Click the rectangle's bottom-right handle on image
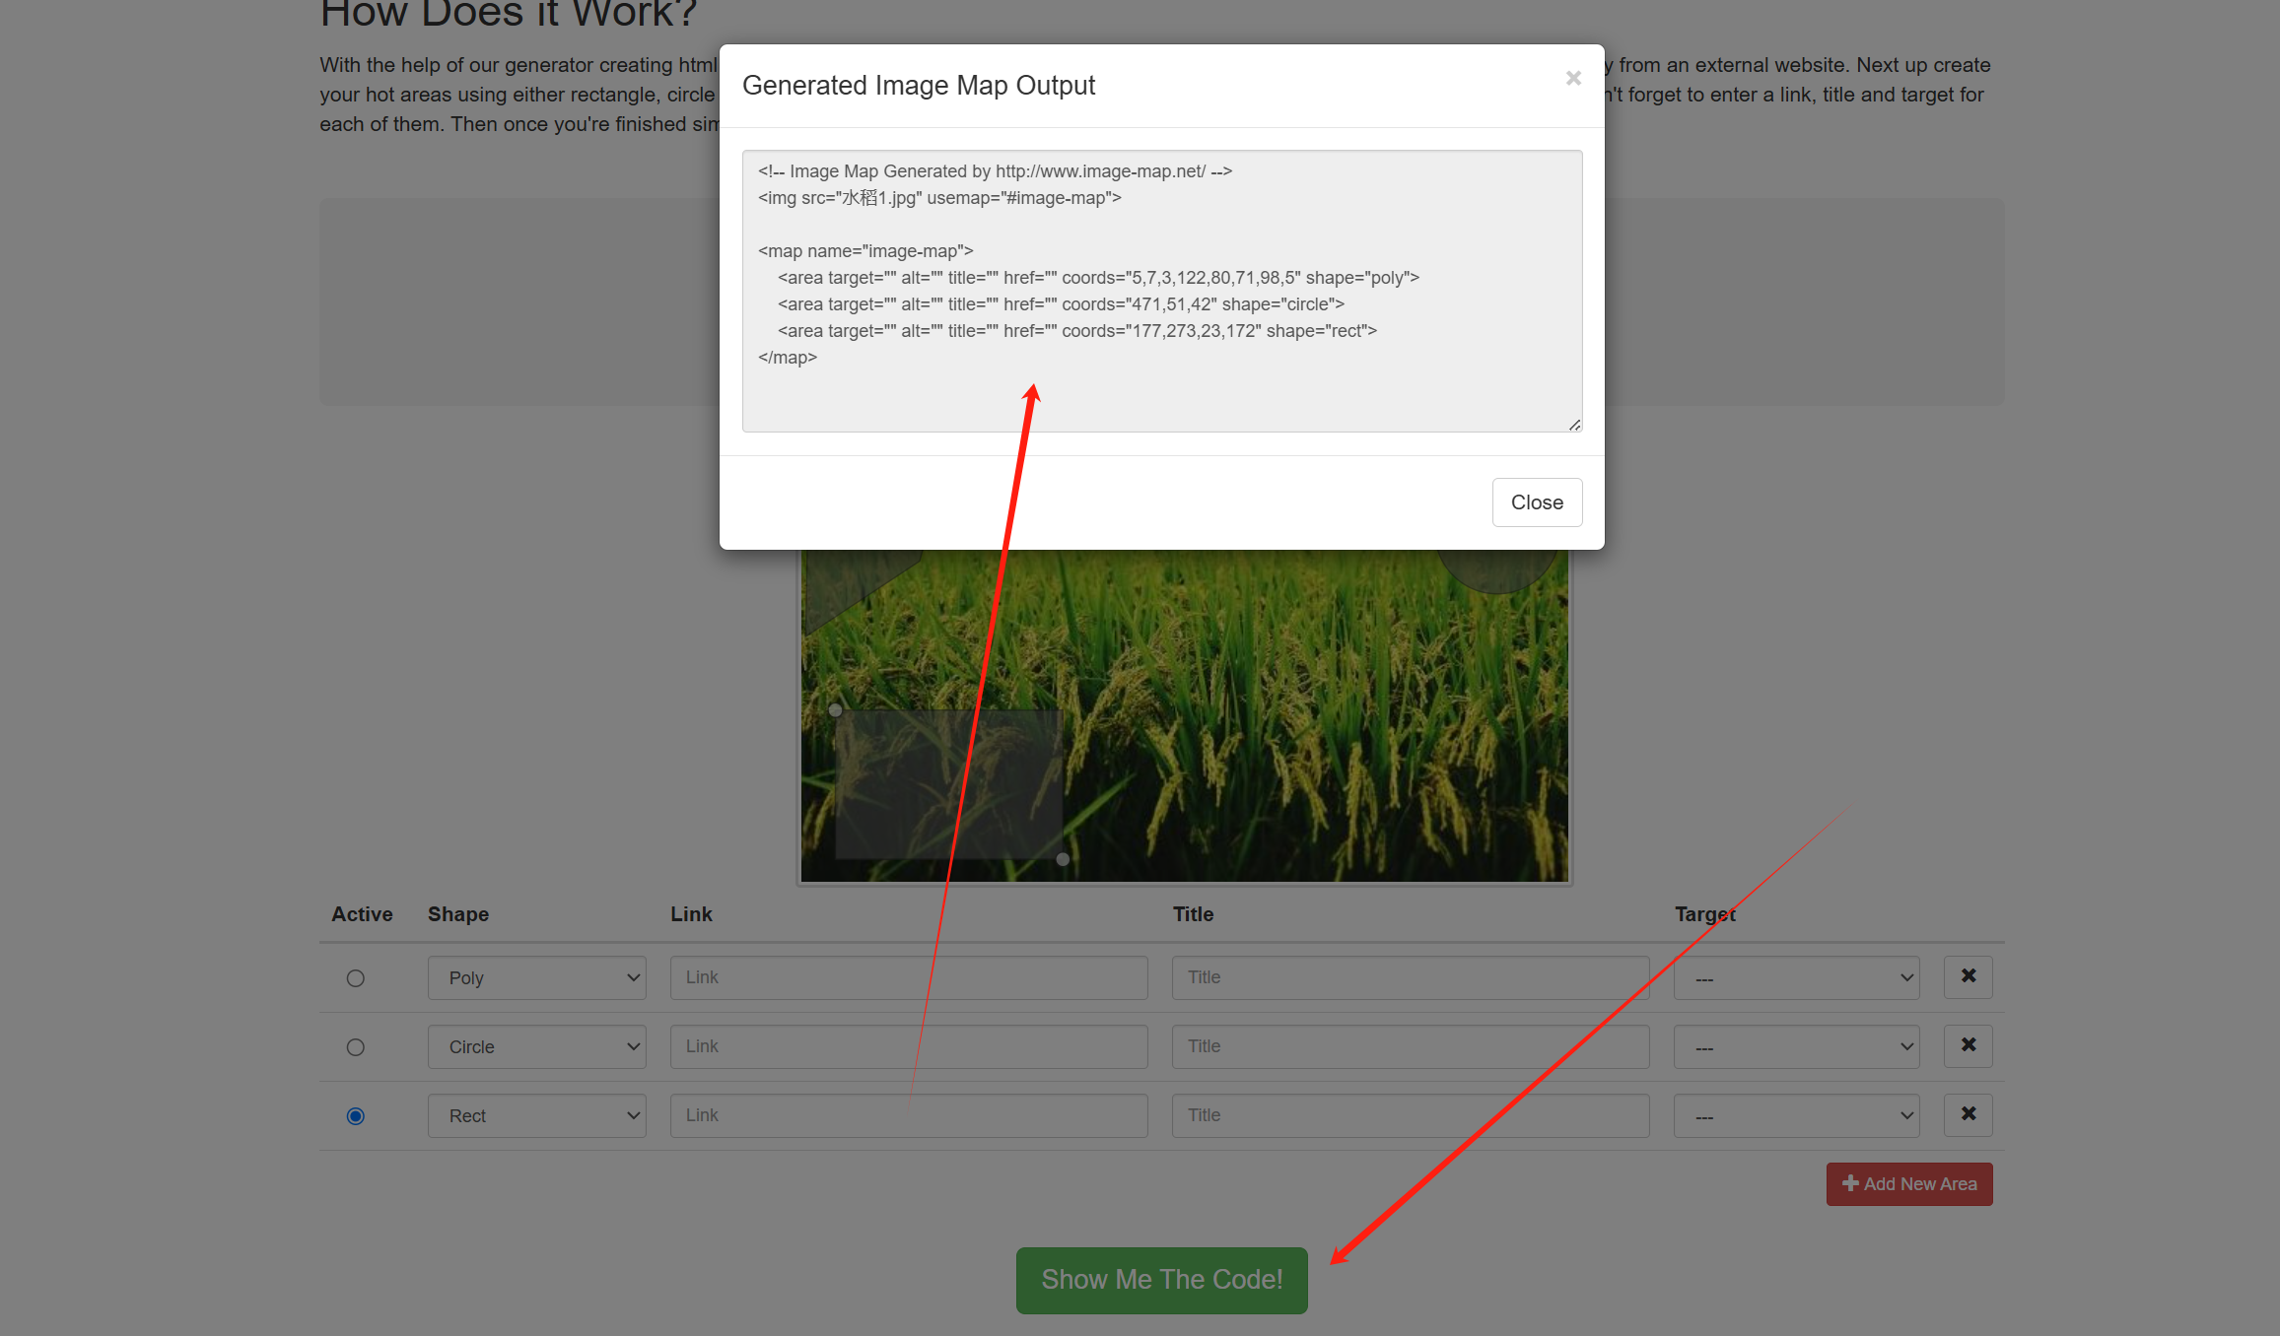This screenshot has height=1336, width=2280. pos(1063,859)
